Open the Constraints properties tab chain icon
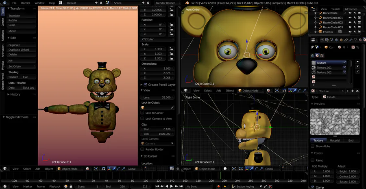Viewport: 366px width, 189px height. click(x=346, y=40)
